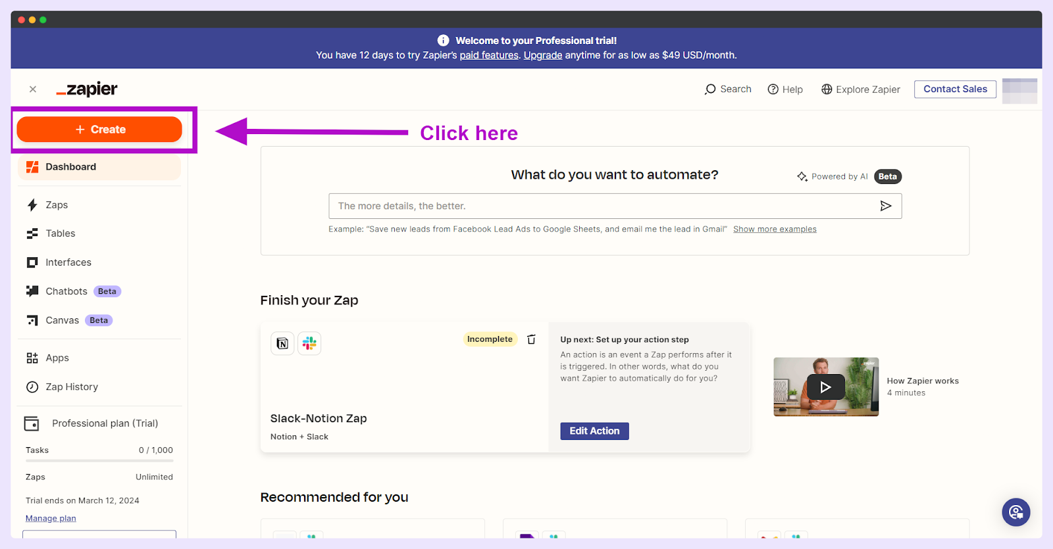Click the Tables icon

click(32, 233)
